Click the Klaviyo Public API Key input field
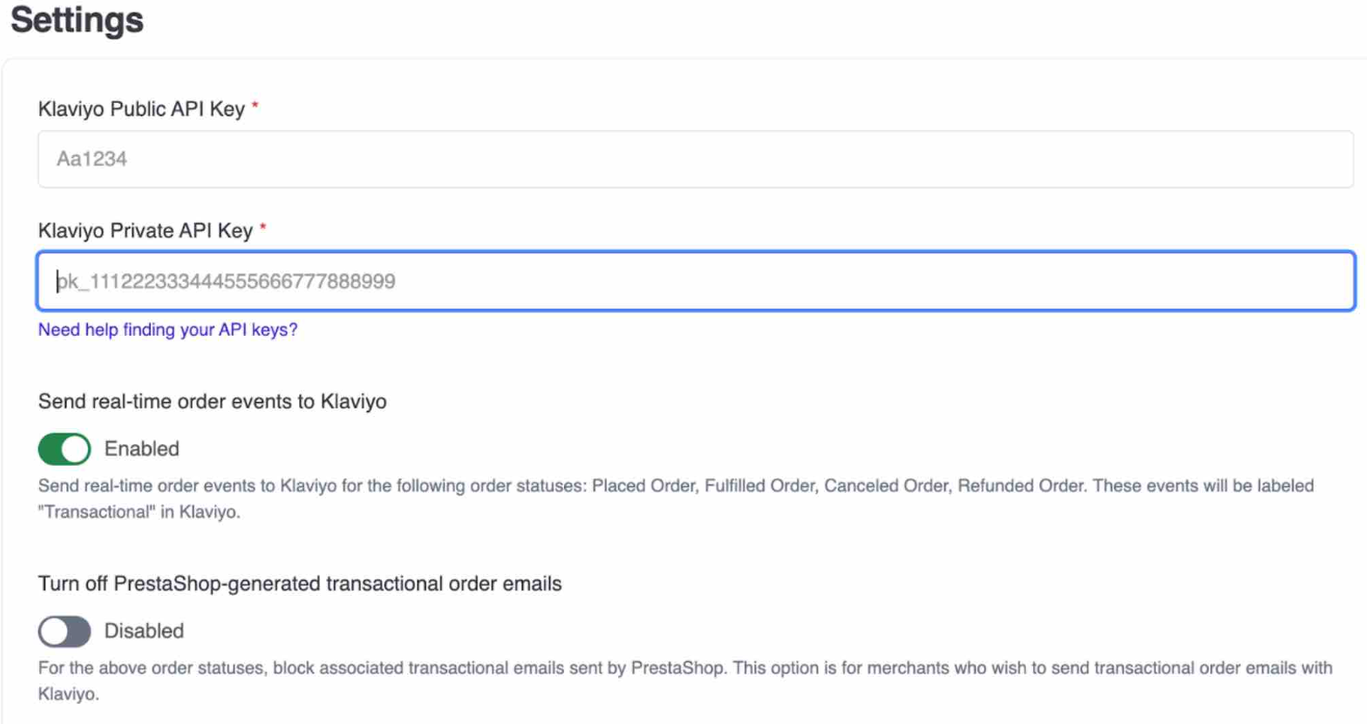The height and width of the screenshot is (724, 1367). 695,160
